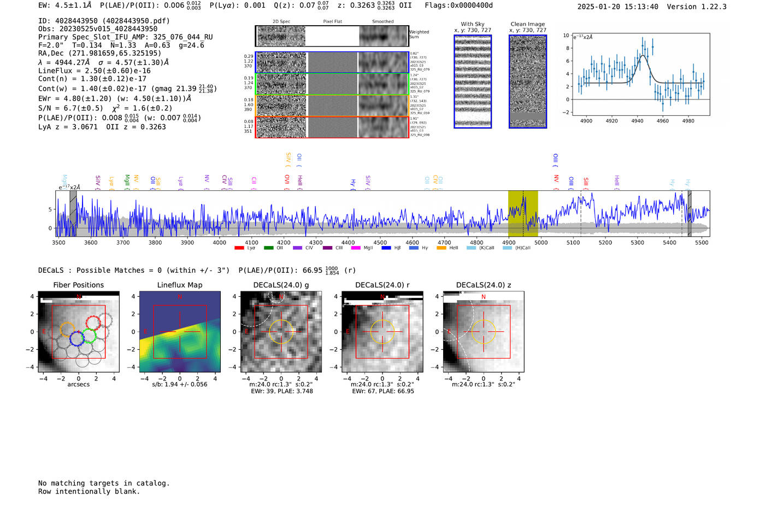The image size is (765, 521).
Task: Click the red fiber circle in Fiber Positions
Action: point(93,323)
